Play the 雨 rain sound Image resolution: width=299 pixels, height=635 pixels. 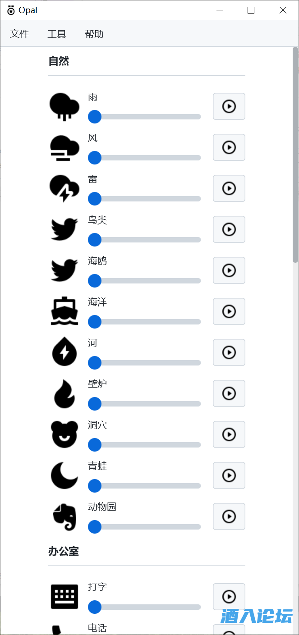229,106
